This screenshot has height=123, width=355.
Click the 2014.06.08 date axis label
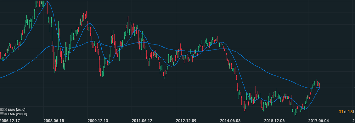tap(230, 120)
